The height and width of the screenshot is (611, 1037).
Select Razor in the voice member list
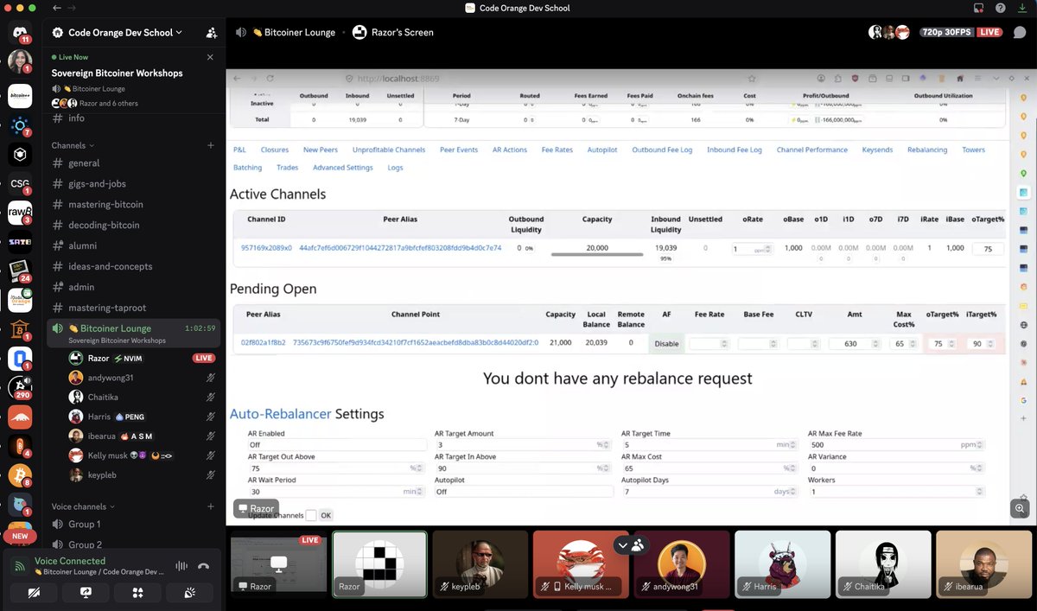[143, 358]
